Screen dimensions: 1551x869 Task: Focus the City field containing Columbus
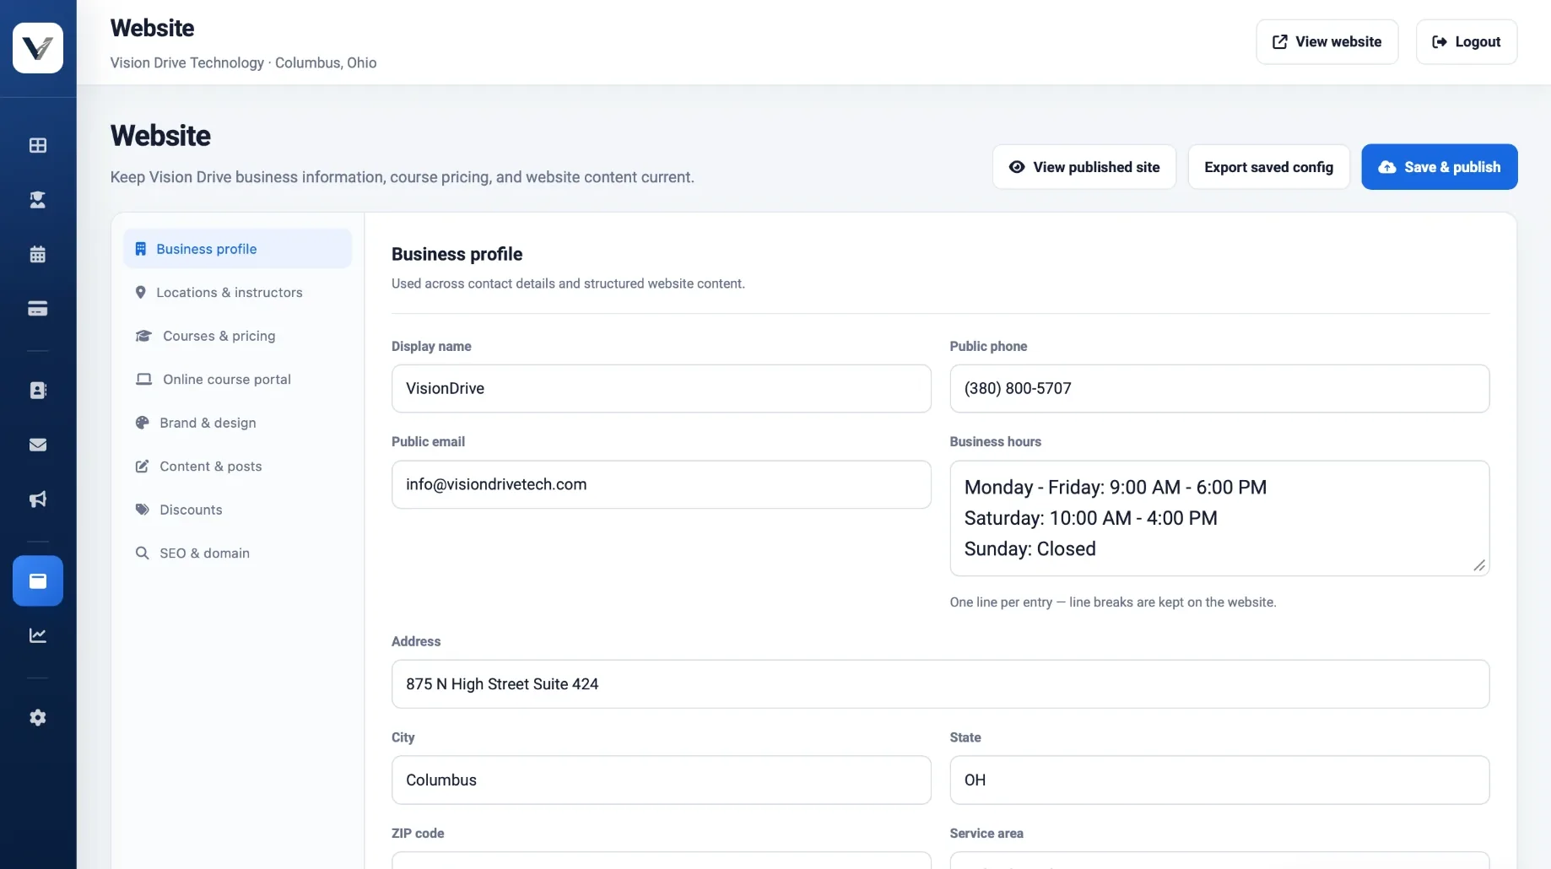point(661,780)
